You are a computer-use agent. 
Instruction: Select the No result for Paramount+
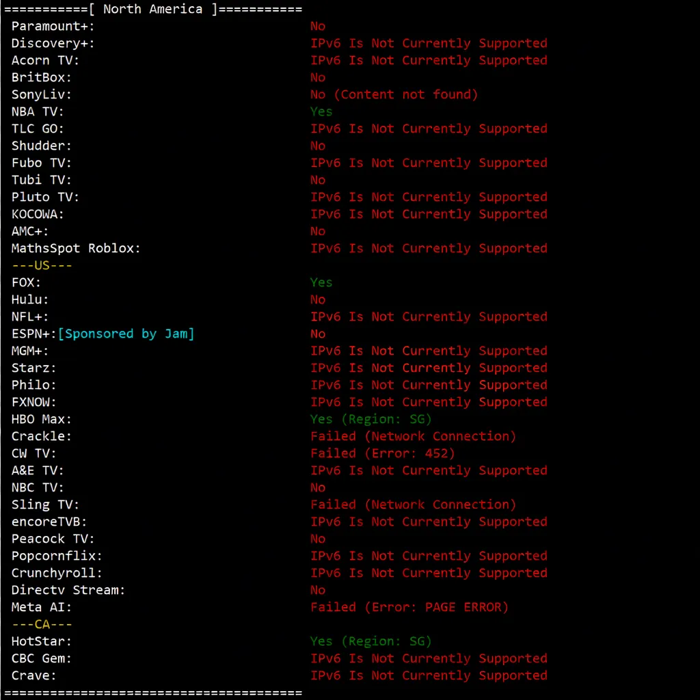317,27
